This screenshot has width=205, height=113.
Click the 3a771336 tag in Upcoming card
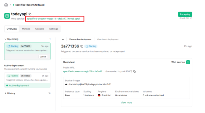click(x=26, y=46)
